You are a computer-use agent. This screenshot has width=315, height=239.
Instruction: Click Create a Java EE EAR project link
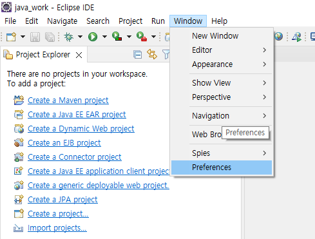[77, 115]
